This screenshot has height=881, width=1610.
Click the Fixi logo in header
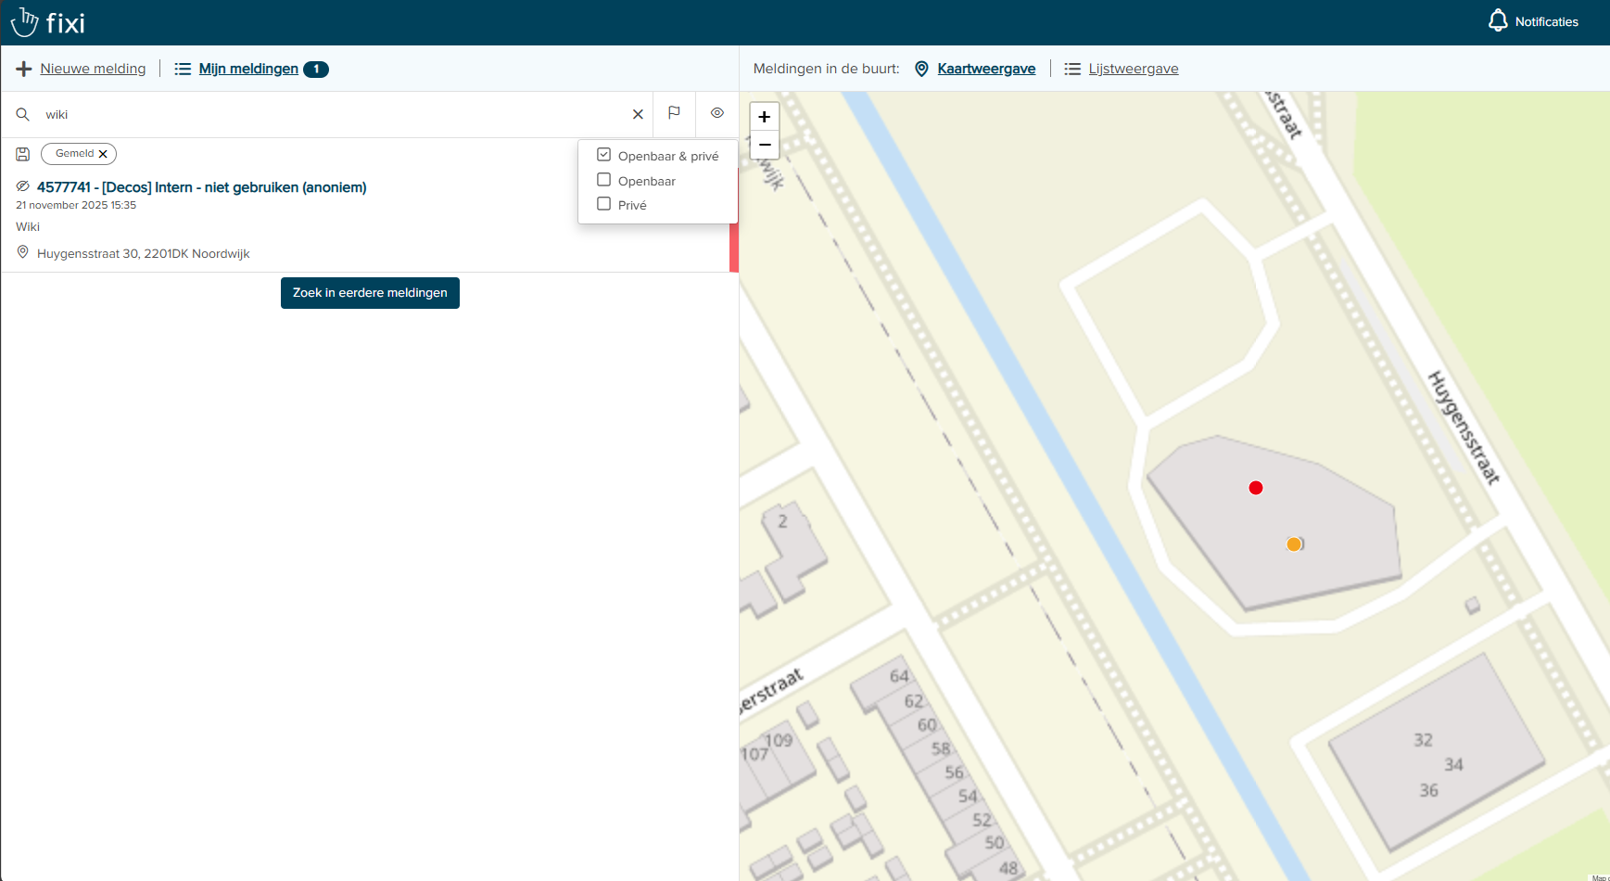(48, 22)
